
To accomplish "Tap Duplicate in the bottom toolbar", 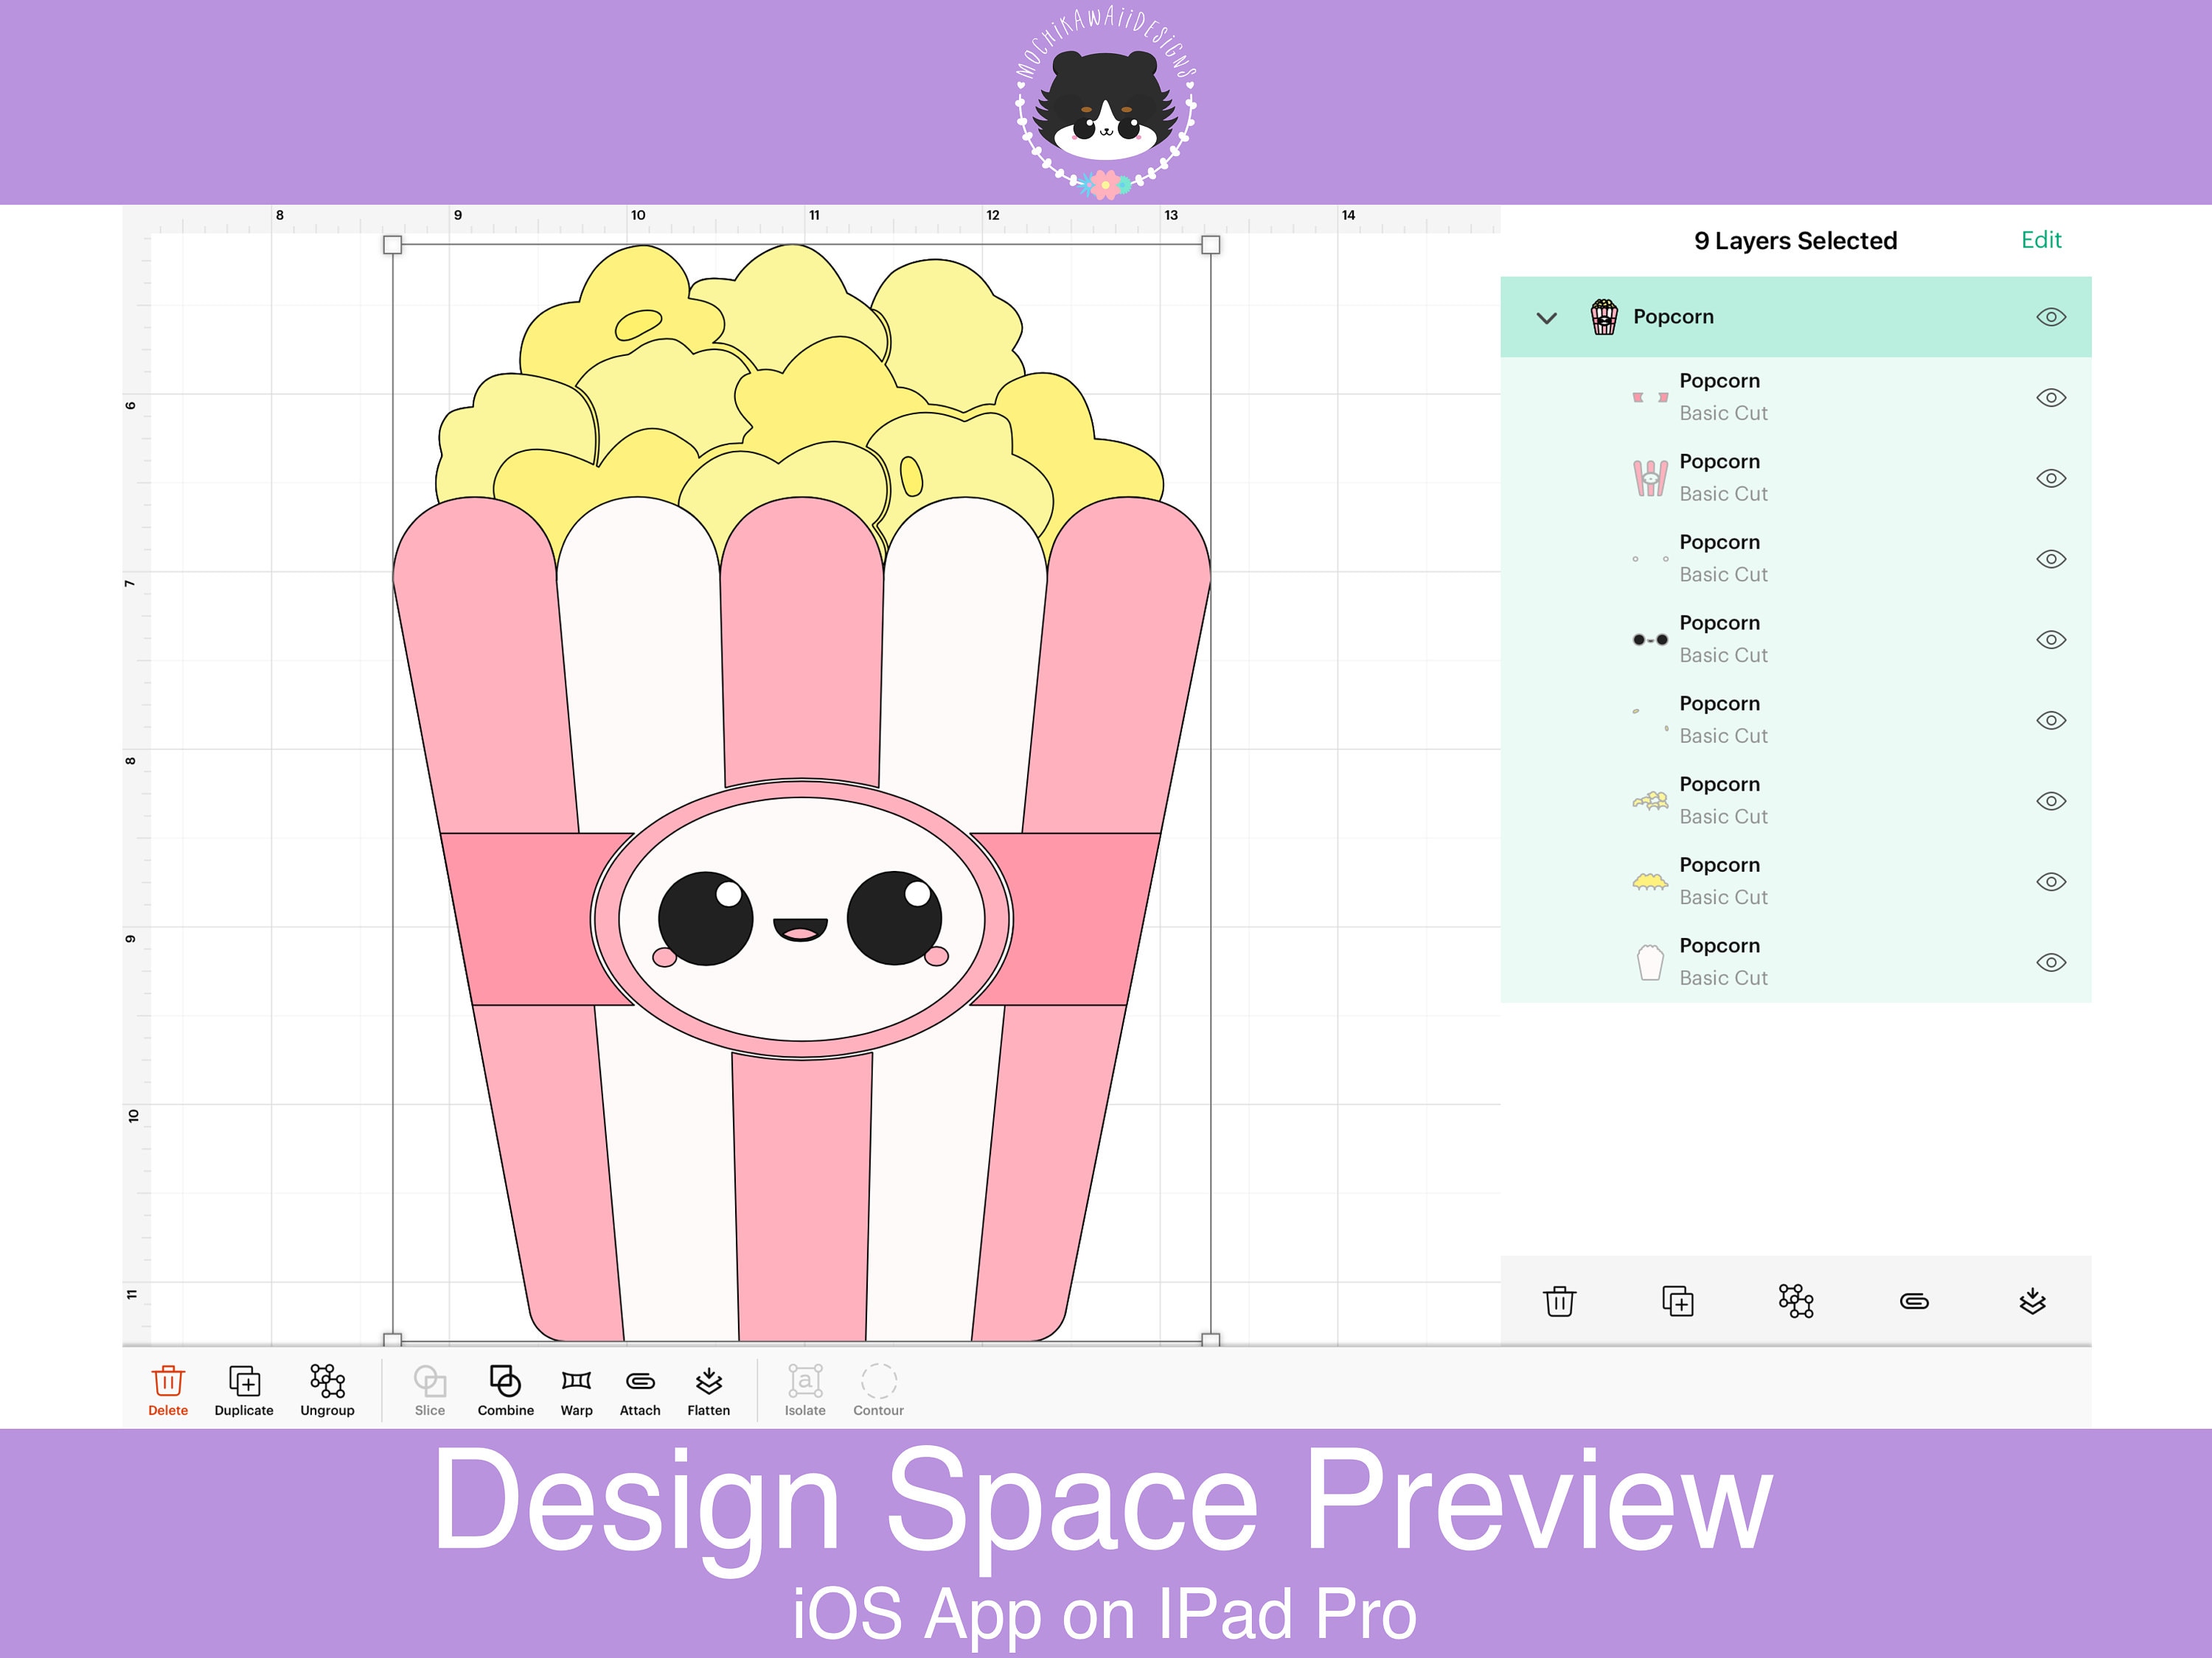I will click(x=243, y=1389).
